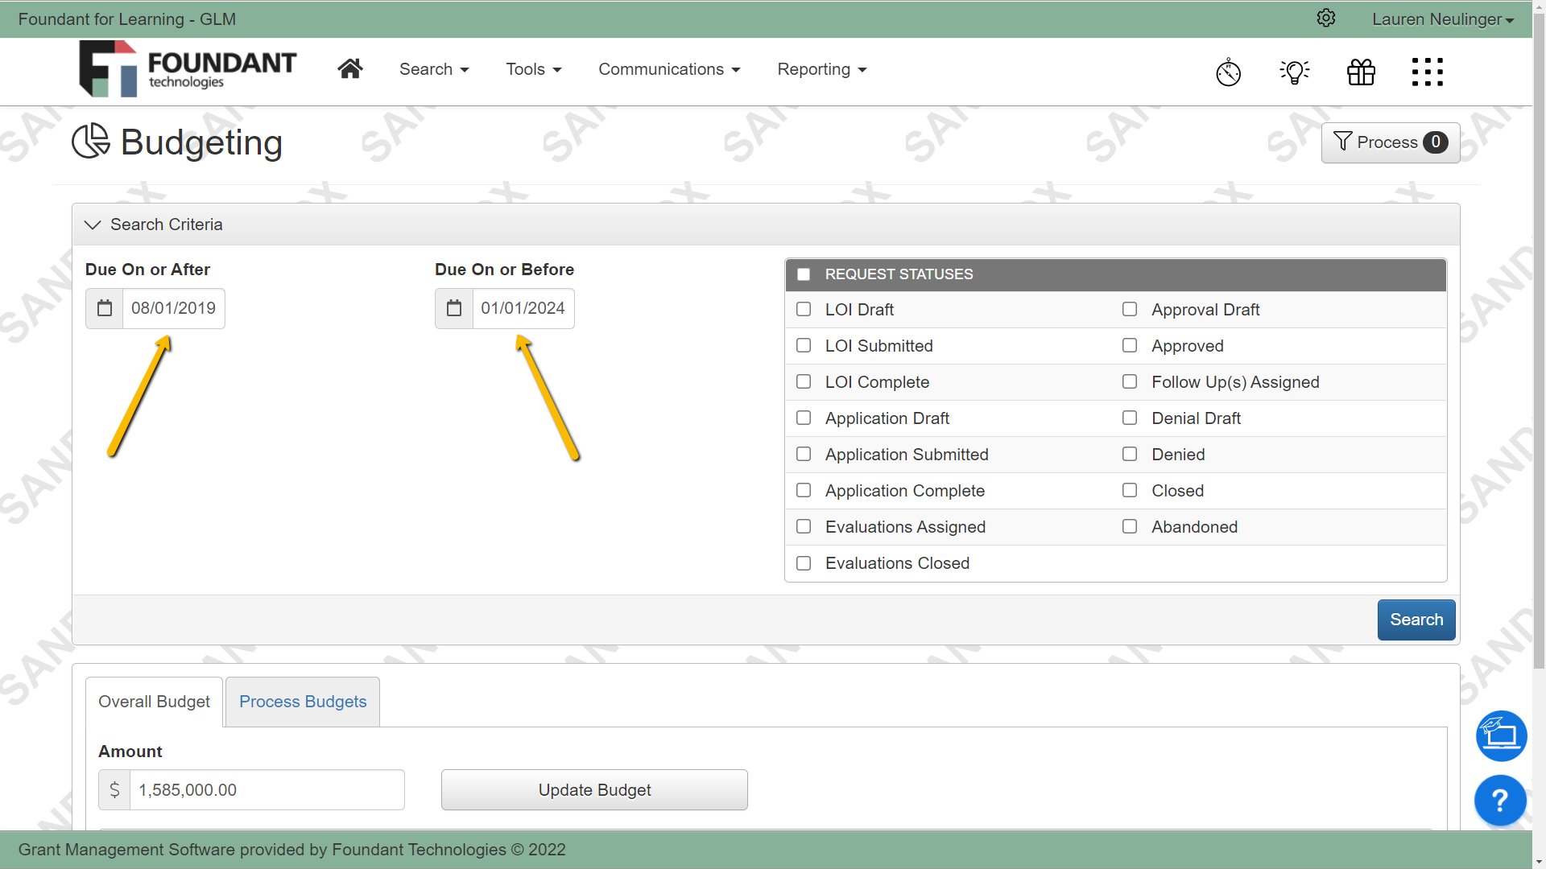Open the Process filter button
The width and height of the screenshot is (1546, 869).
pos(1391,142)
